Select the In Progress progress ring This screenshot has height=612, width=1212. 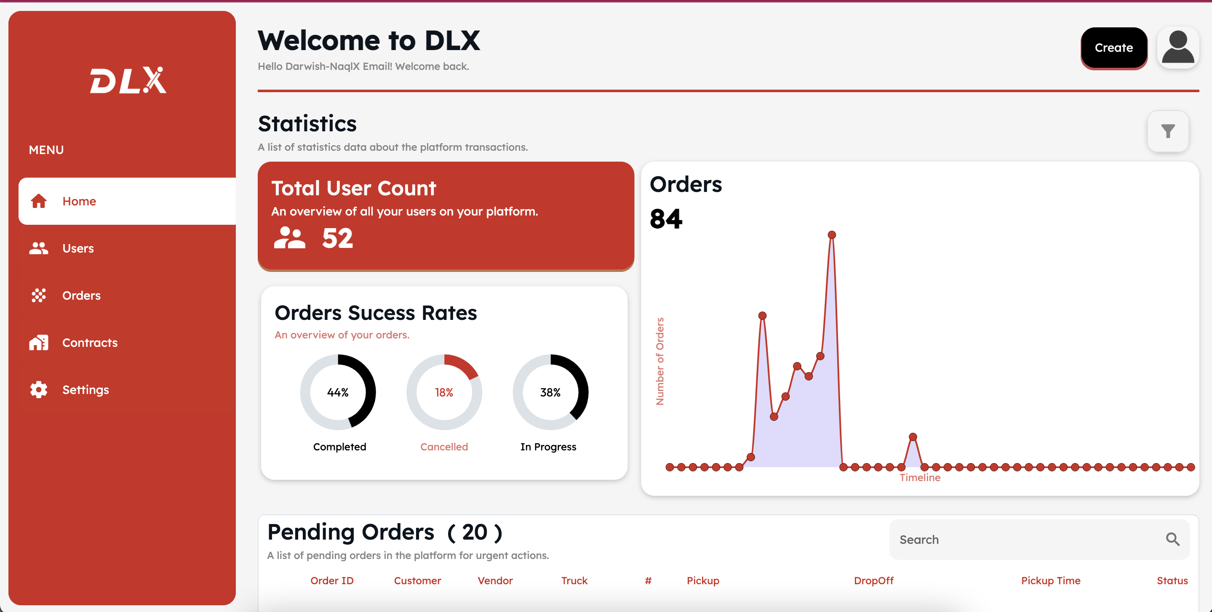coord(550,392)
